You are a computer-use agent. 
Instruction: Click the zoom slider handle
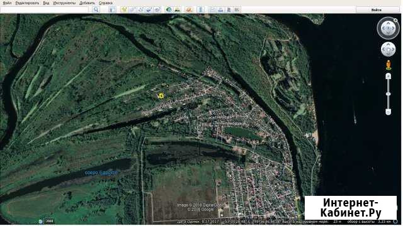tap(388, 94)
